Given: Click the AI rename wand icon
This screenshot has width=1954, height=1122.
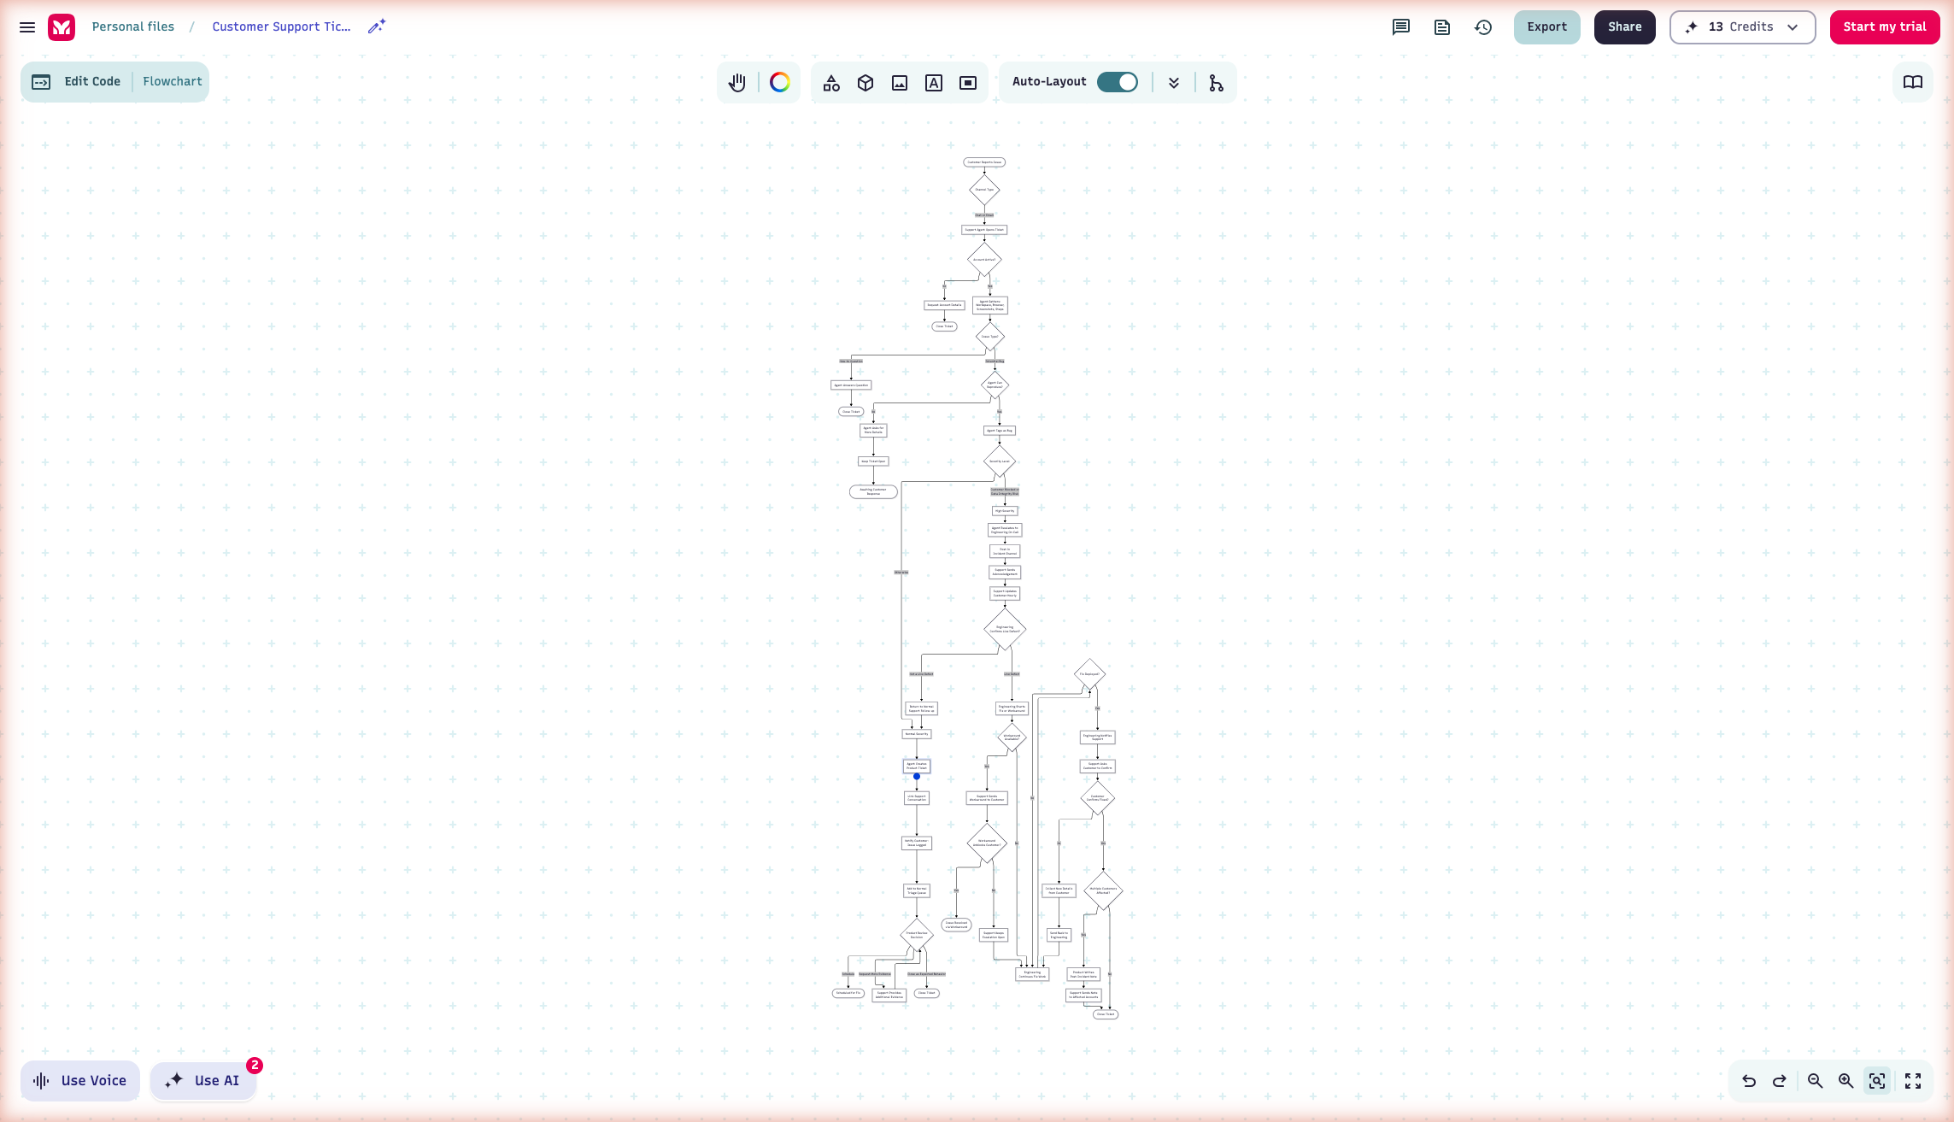Looking at the screenshot, I should tap(377, 26).
